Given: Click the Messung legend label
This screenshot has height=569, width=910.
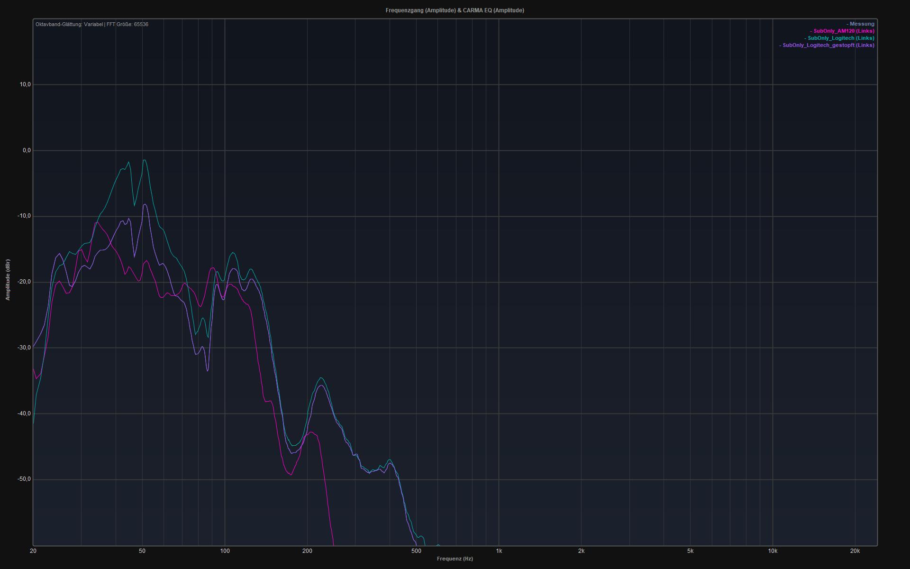Looking at the screenshot, I should point(861,24).
